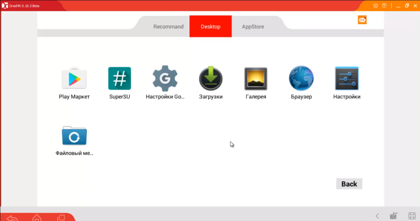Toggle fullscreen mode icon
Screen dimensions: 420x221
(412, 216)
